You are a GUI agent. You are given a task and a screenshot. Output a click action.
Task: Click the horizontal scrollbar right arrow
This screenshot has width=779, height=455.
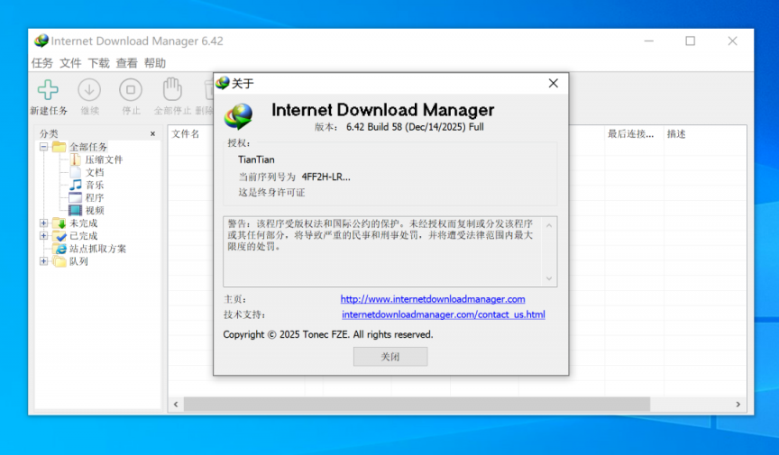click(738, 405)
